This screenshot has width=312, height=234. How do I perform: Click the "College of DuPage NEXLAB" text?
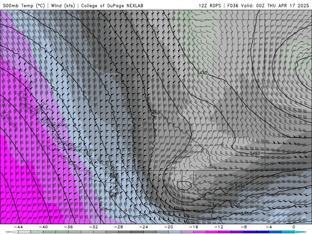click(x=112, y=5)
